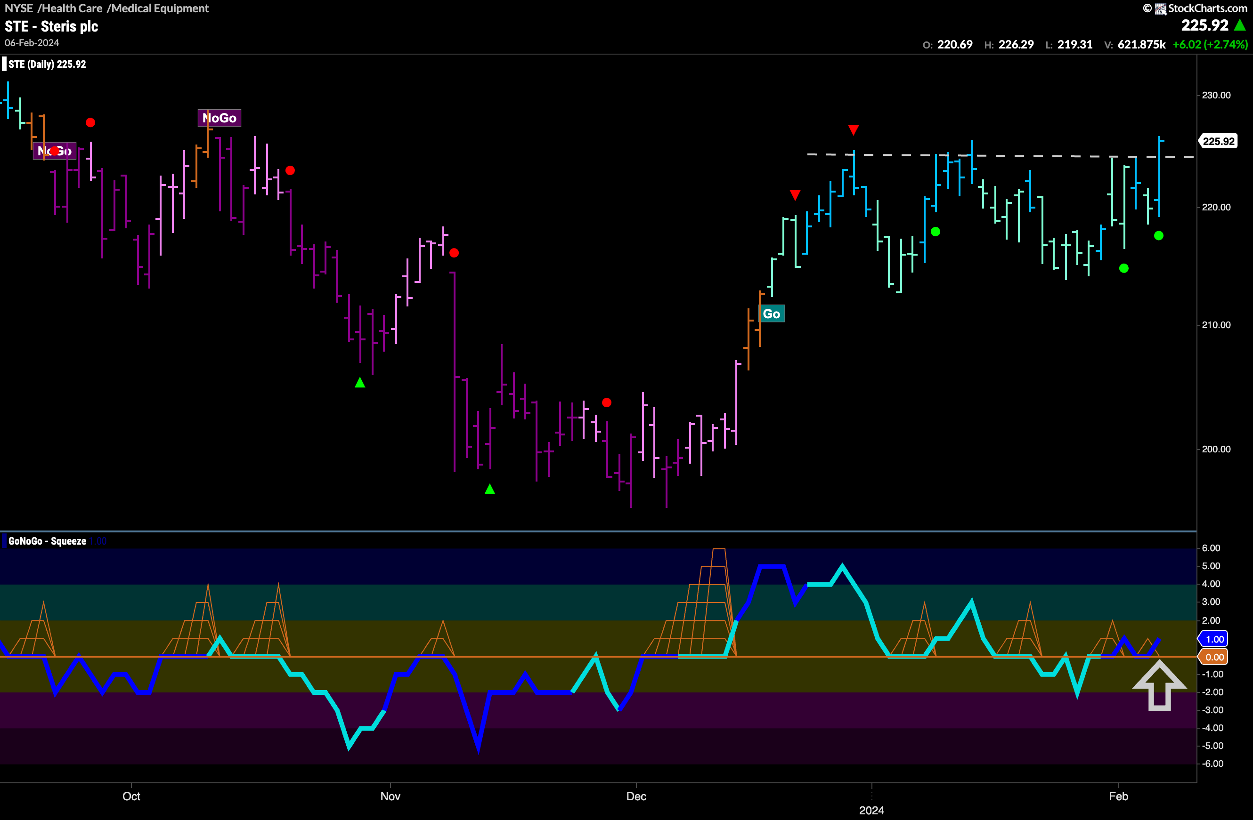The width and height of the screenshot is (1253, 820).
Task: Click the latest blue price bar
Action: (1159, 176)
